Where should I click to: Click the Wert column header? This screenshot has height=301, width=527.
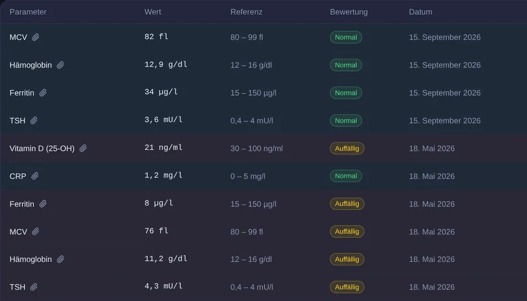(153, 12)
